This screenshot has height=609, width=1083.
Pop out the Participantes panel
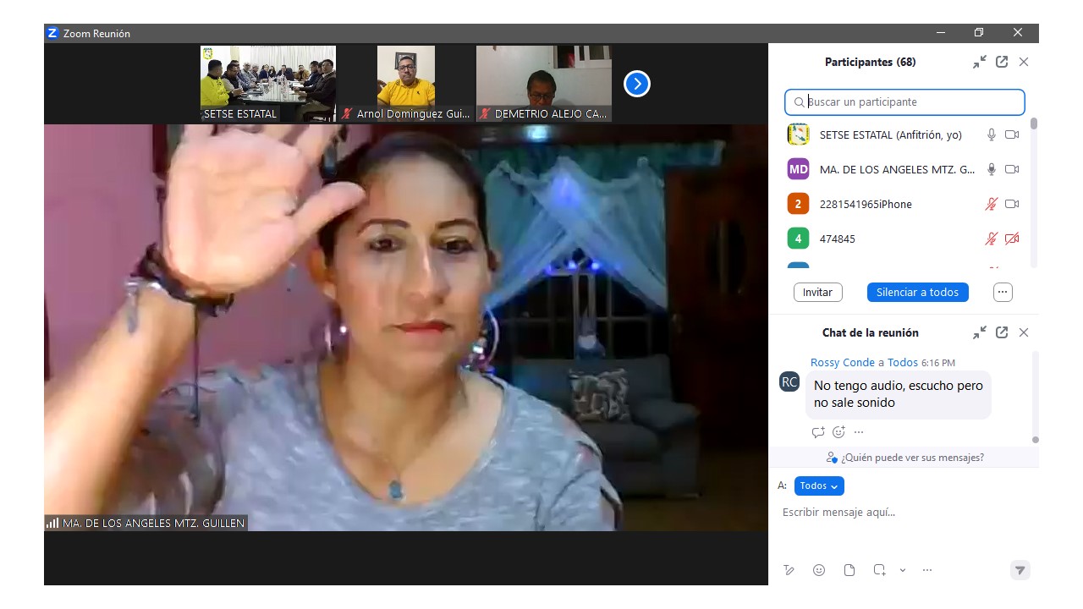(1002, 62)
